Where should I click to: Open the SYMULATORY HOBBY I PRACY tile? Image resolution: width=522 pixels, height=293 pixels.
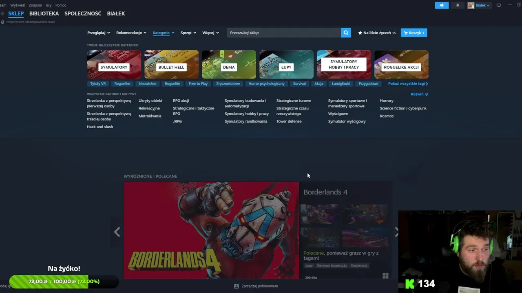click(344, 64)
